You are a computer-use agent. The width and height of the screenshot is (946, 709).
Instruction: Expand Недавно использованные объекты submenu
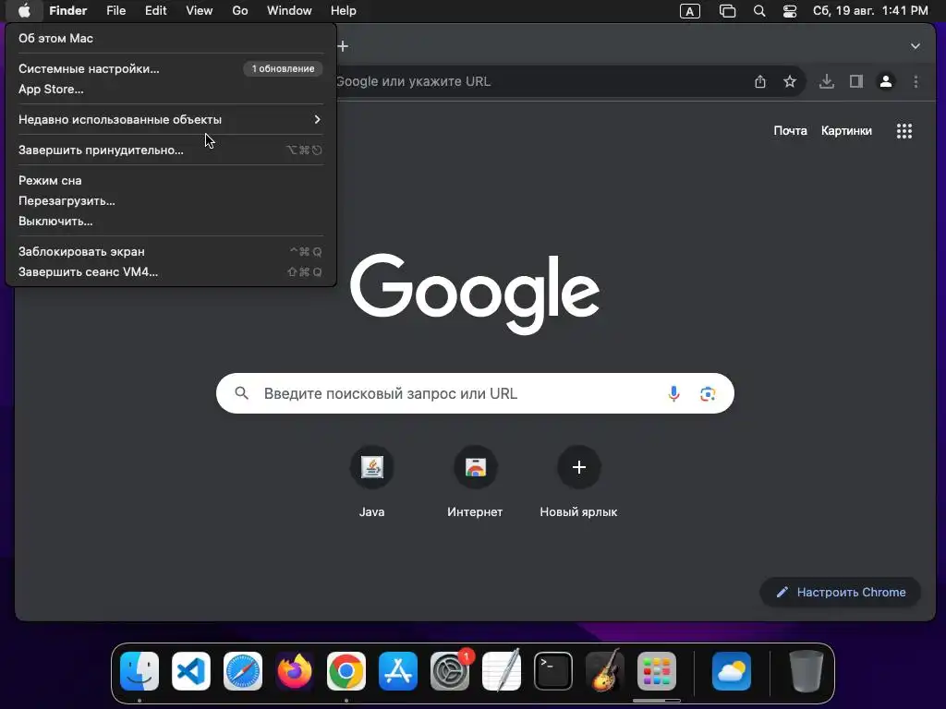(171, 119)
